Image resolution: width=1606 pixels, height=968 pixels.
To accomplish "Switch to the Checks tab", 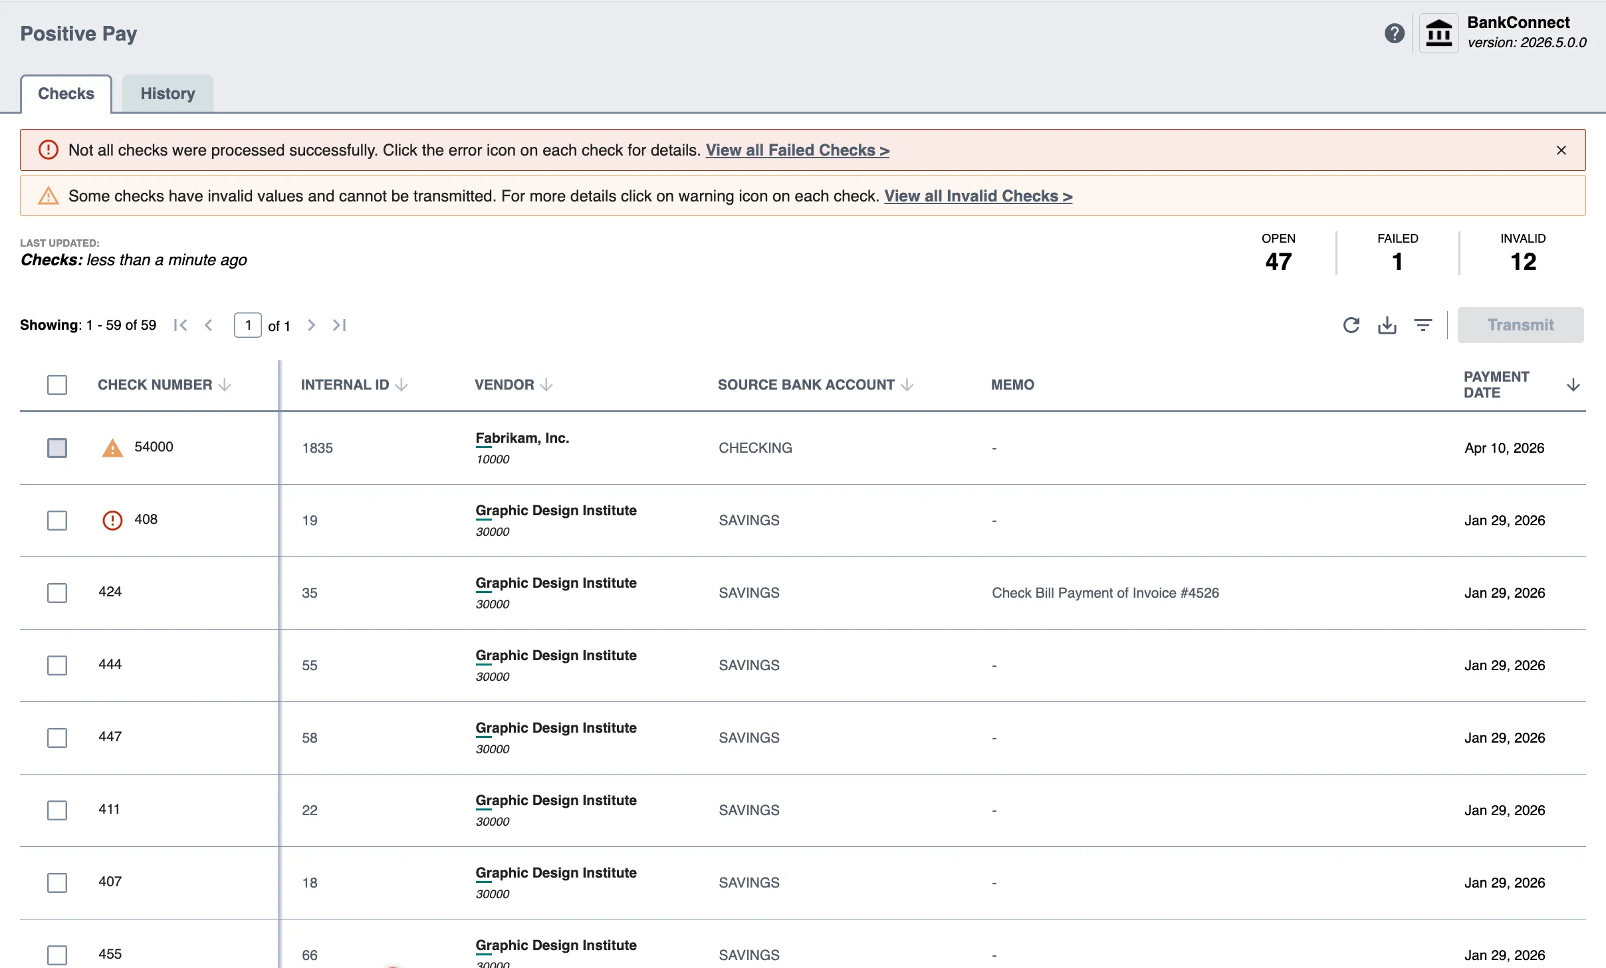I will pos(66,94).
